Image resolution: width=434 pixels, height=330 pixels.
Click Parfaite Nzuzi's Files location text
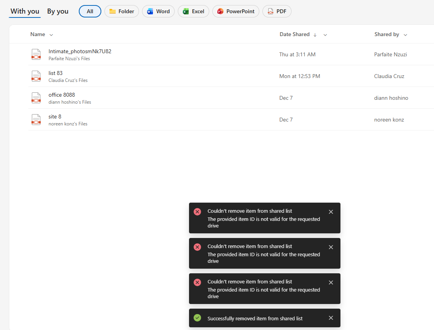(69, 59)
